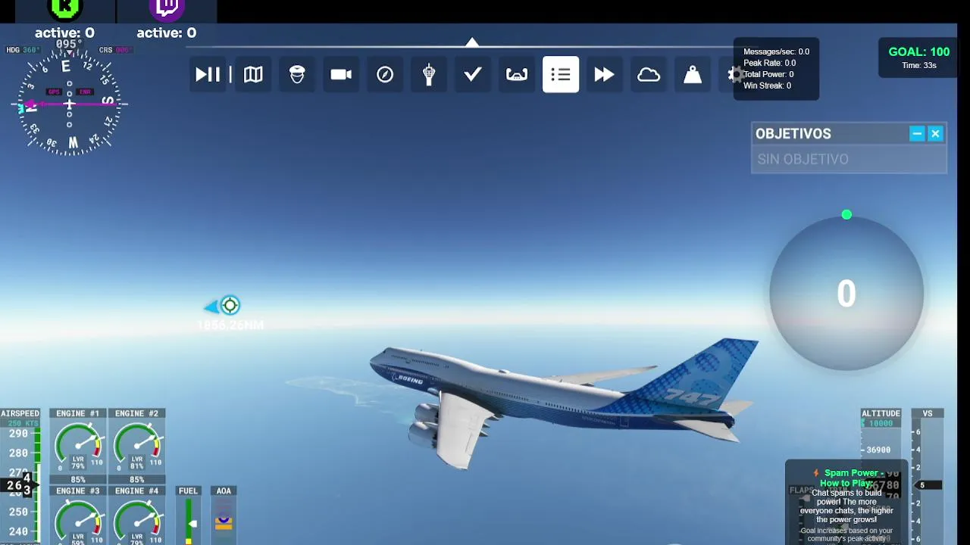The height and width of the screenshot is (545, 970).
Task: Click the VS vertical speed scale
Action: (x=928, y=477)
